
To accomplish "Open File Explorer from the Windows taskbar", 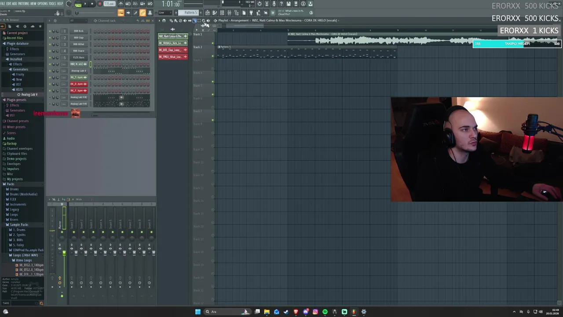I will (267, 312).
